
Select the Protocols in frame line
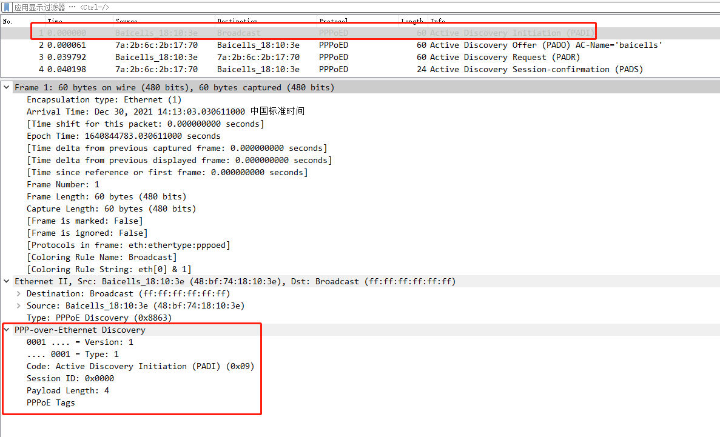coord(129,245)
